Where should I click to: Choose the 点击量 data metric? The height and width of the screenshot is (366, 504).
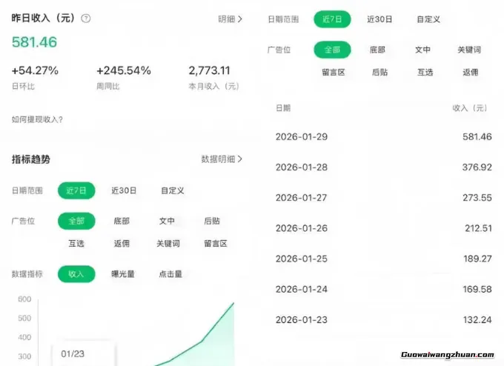pyautogui.click(x=170, y=274)
